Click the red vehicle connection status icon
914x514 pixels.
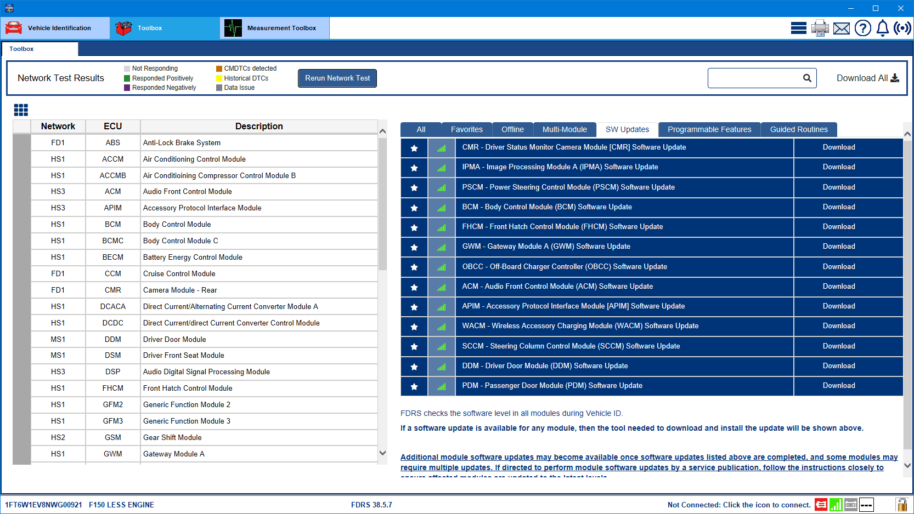821,505
